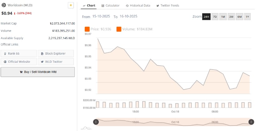257x131 pixels.
Task: Set zoom to 1M
Action: pos(223,17)
